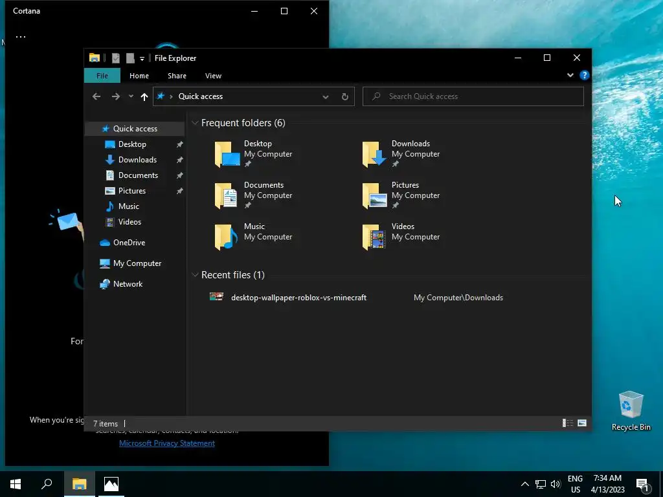This screenshot has height=497, width=663.
Task: Open Pictures in the navigation pane
Action: [x=132, y=191]
